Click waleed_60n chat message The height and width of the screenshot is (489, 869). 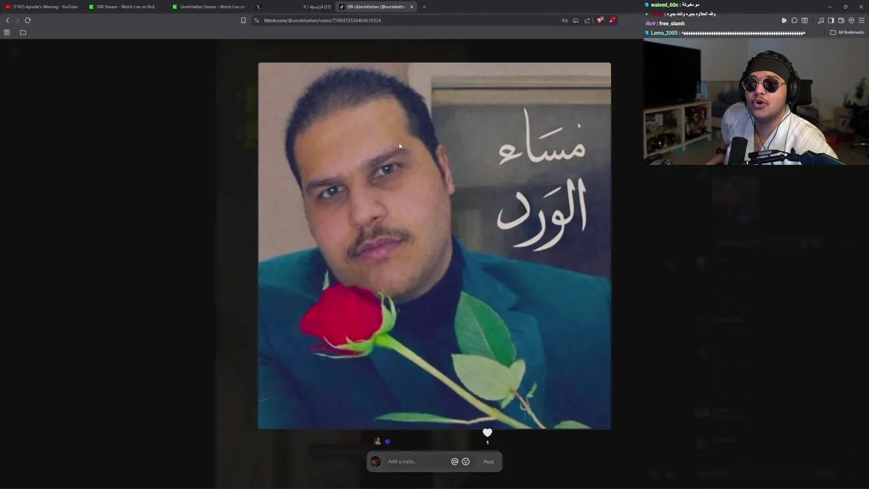(672, 5)
